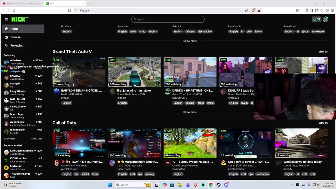
Task: Click the Windows Start button
Action: point(110,185)
